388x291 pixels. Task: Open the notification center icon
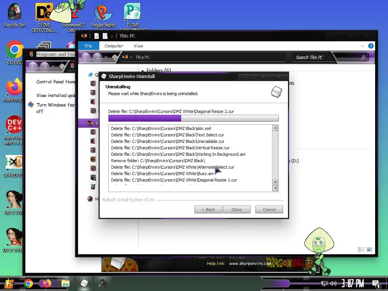pyautogui.click(x=376, y=284)
